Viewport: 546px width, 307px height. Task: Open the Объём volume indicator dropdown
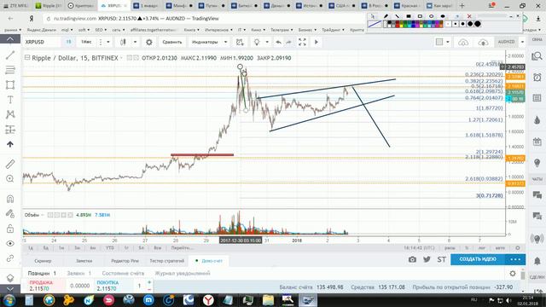(42, 215)
